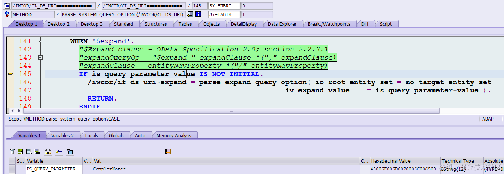
Task: Open the Objects tab
Action: (x=211, y=24)
